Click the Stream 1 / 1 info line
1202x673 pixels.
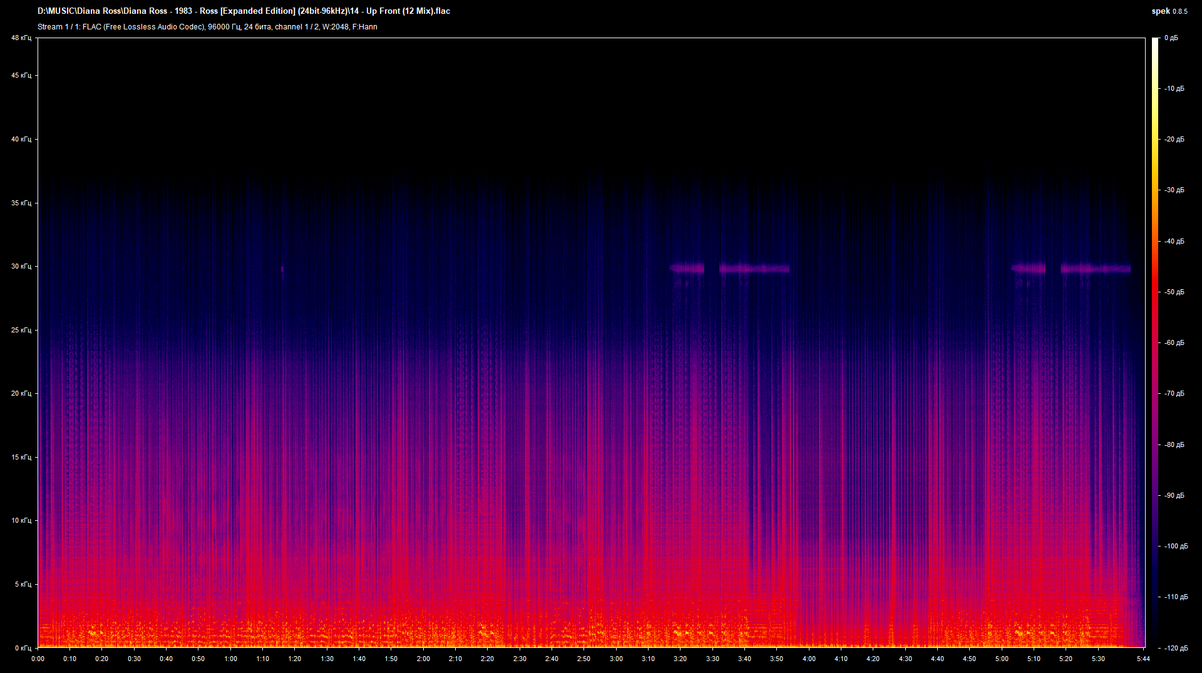pyautogui.click(x=207, y=27)
